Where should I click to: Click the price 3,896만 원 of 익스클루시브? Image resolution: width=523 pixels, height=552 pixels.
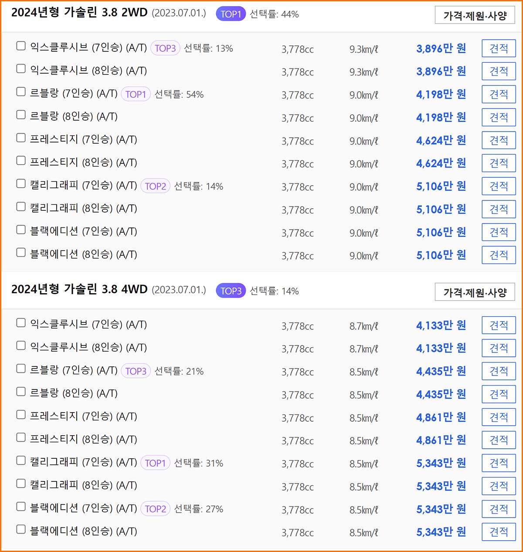(441, 48)
